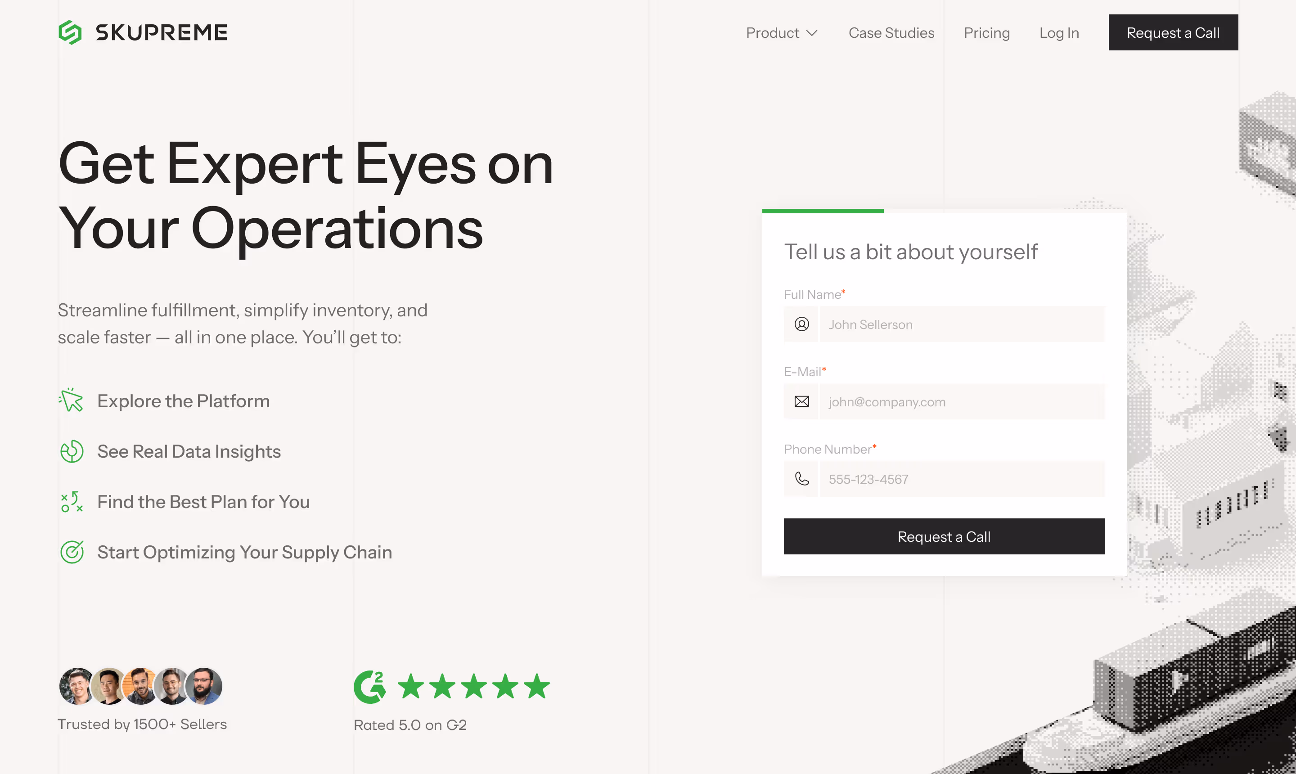Click the envelope icon in E-Mail field
1296x774 pixels.
(801, 401)
